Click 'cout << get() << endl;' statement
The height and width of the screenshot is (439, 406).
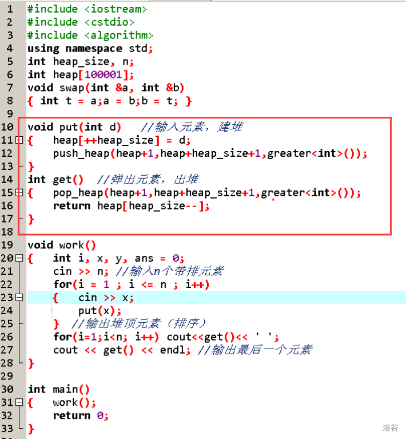coord(122,350)
